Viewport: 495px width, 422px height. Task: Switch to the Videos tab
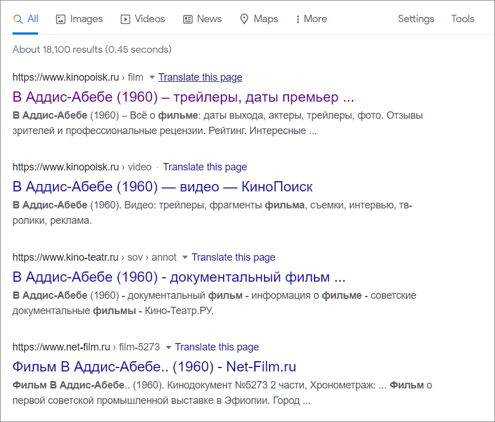point(142,19)
